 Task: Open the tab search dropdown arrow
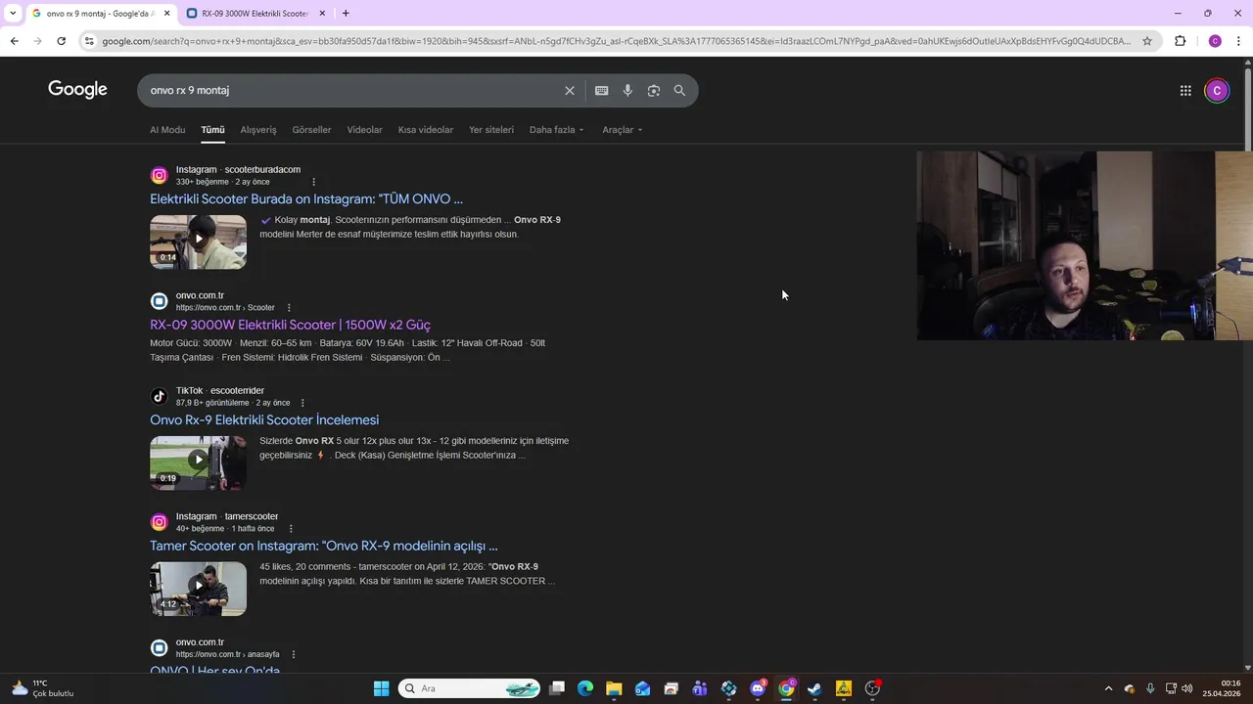[x=13, y=13]
